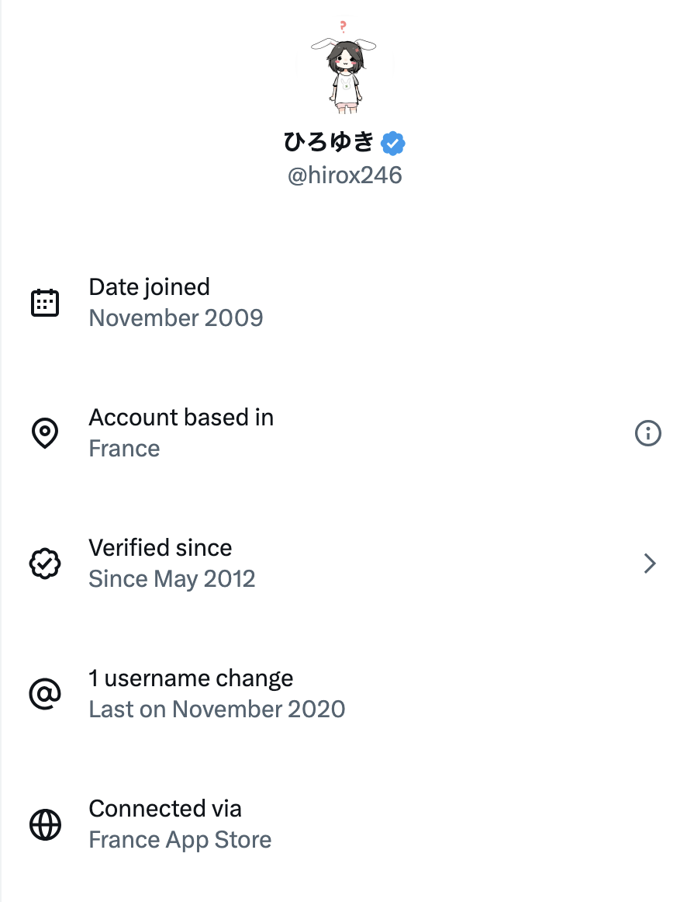Click the November 2009 join date
This screenshot has height=902, width=687.
(x=176, y=318)
